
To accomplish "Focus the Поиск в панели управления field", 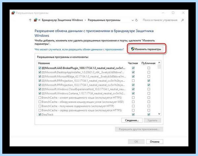I will click(160, 20).
